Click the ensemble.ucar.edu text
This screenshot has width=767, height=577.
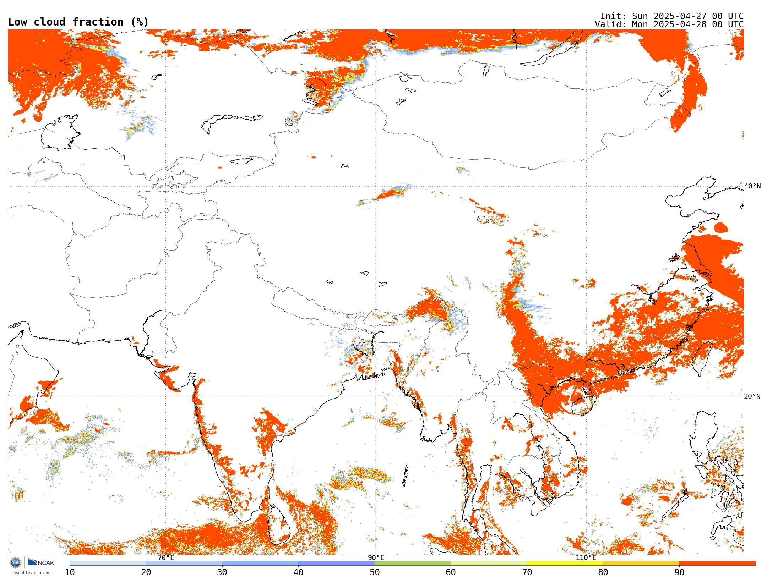32,573
